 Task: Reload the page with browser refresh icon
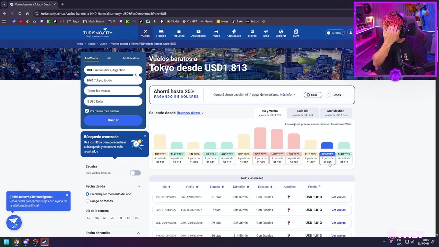pos(20,13)
